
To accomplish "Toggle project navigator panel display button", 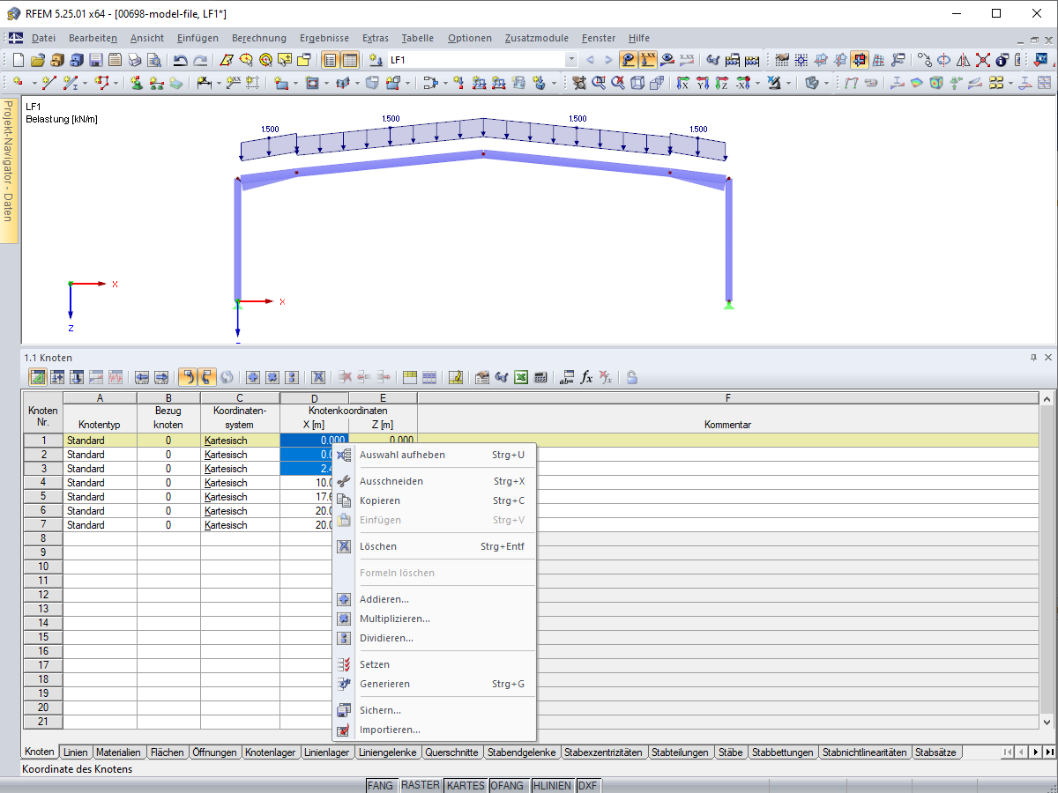I will point(330,60).
